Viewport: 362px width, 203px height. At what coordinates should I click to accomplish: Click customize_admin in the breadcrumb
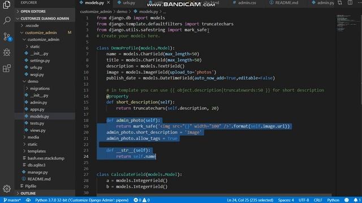pyautogui.click(x=96, y=11)
